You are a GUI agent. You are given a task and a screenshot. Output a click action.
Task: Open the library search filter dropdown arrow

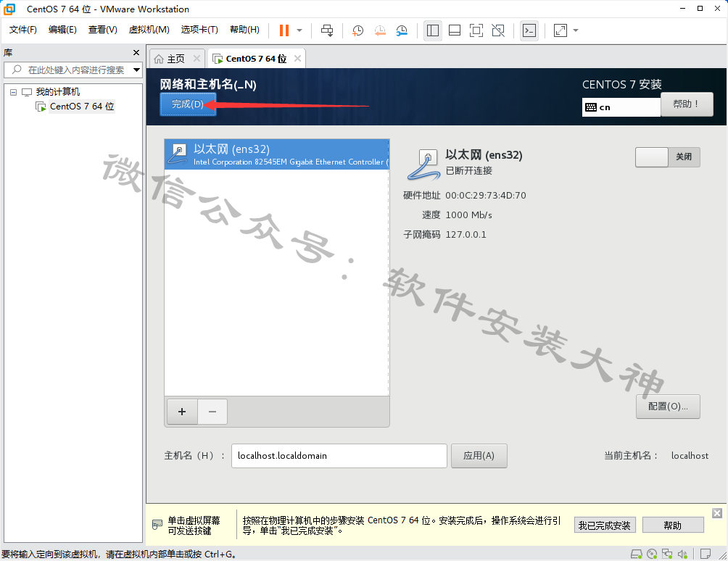pyautogui.click(x=137, y=70)
